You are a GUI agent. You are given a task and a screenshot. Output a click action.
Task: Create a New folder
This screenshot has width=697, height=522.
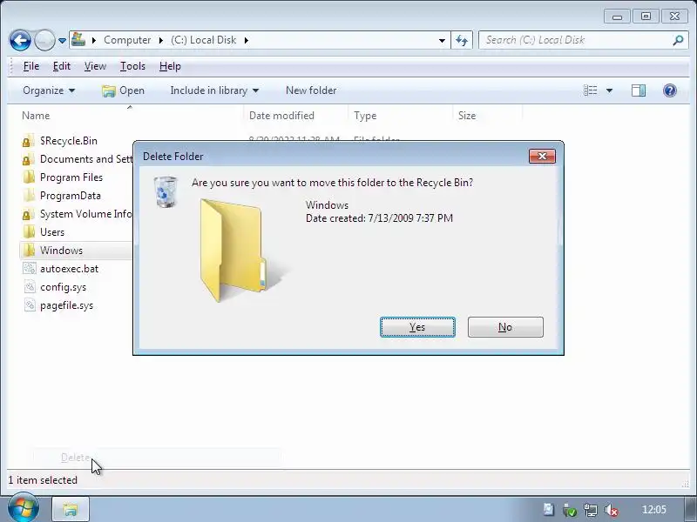click(311, 90)
